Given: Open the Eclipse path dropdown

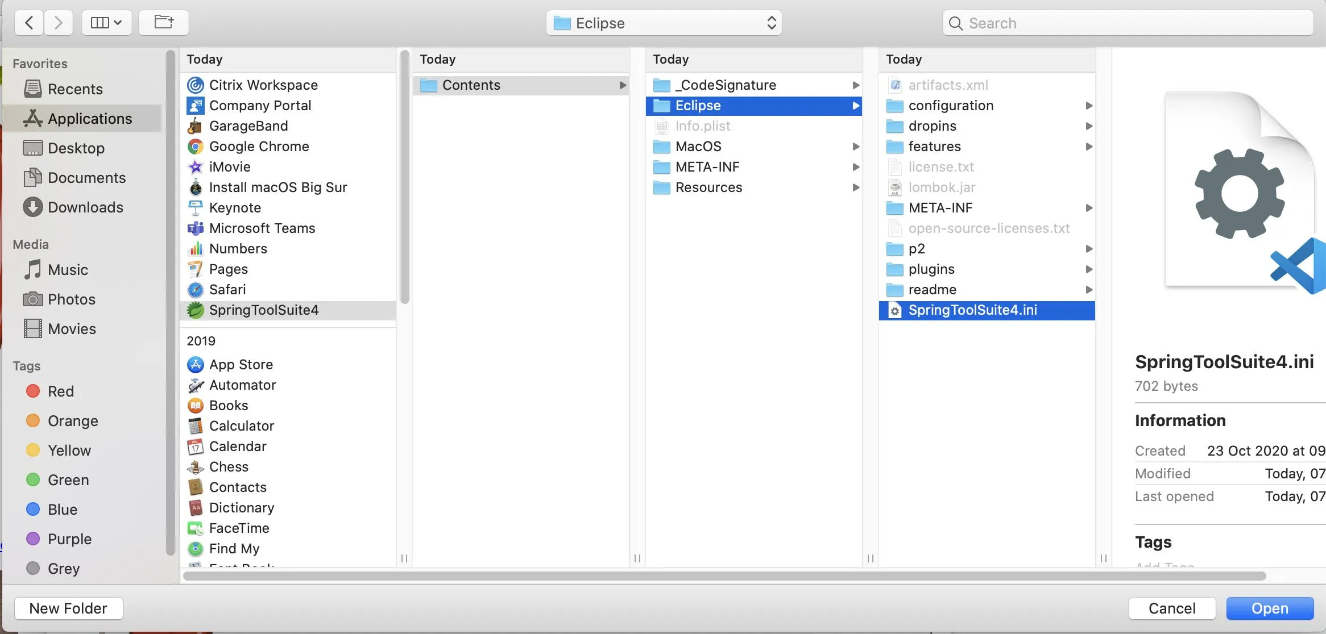Looking at the screenshot, I should tap(664, 23).
